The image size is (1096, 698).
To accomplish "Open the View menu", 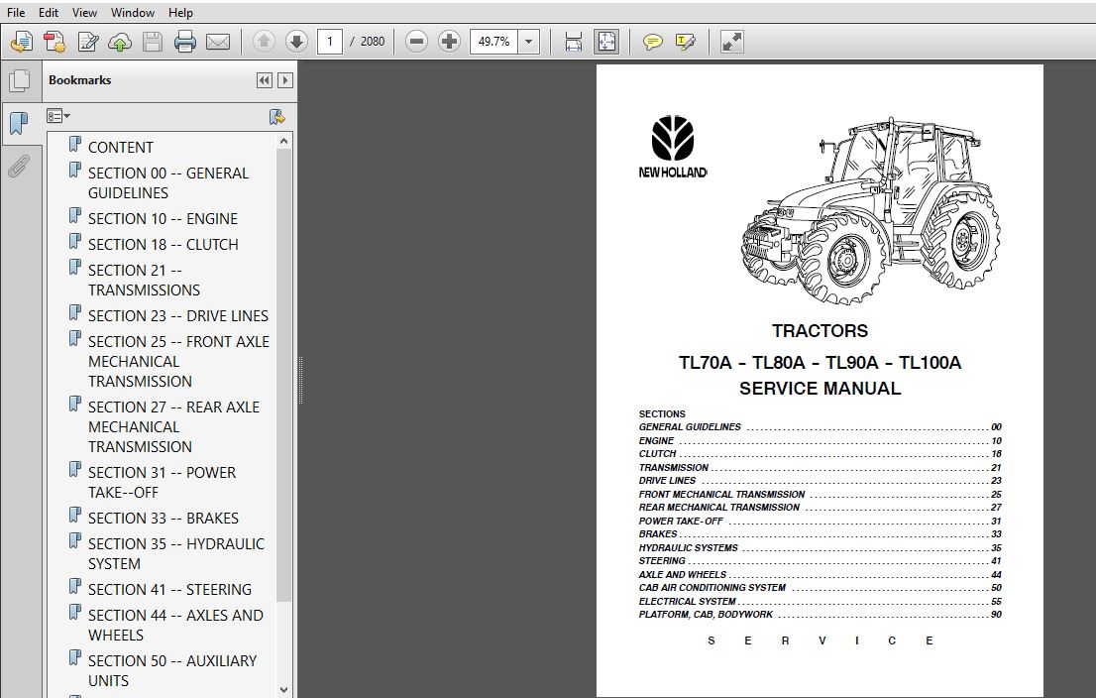I will click(x=84, y=13).
